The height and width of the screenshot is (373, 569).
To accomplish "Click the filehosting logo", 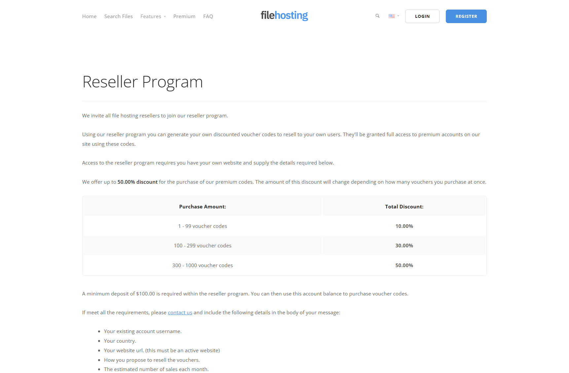I will [284, 16].
